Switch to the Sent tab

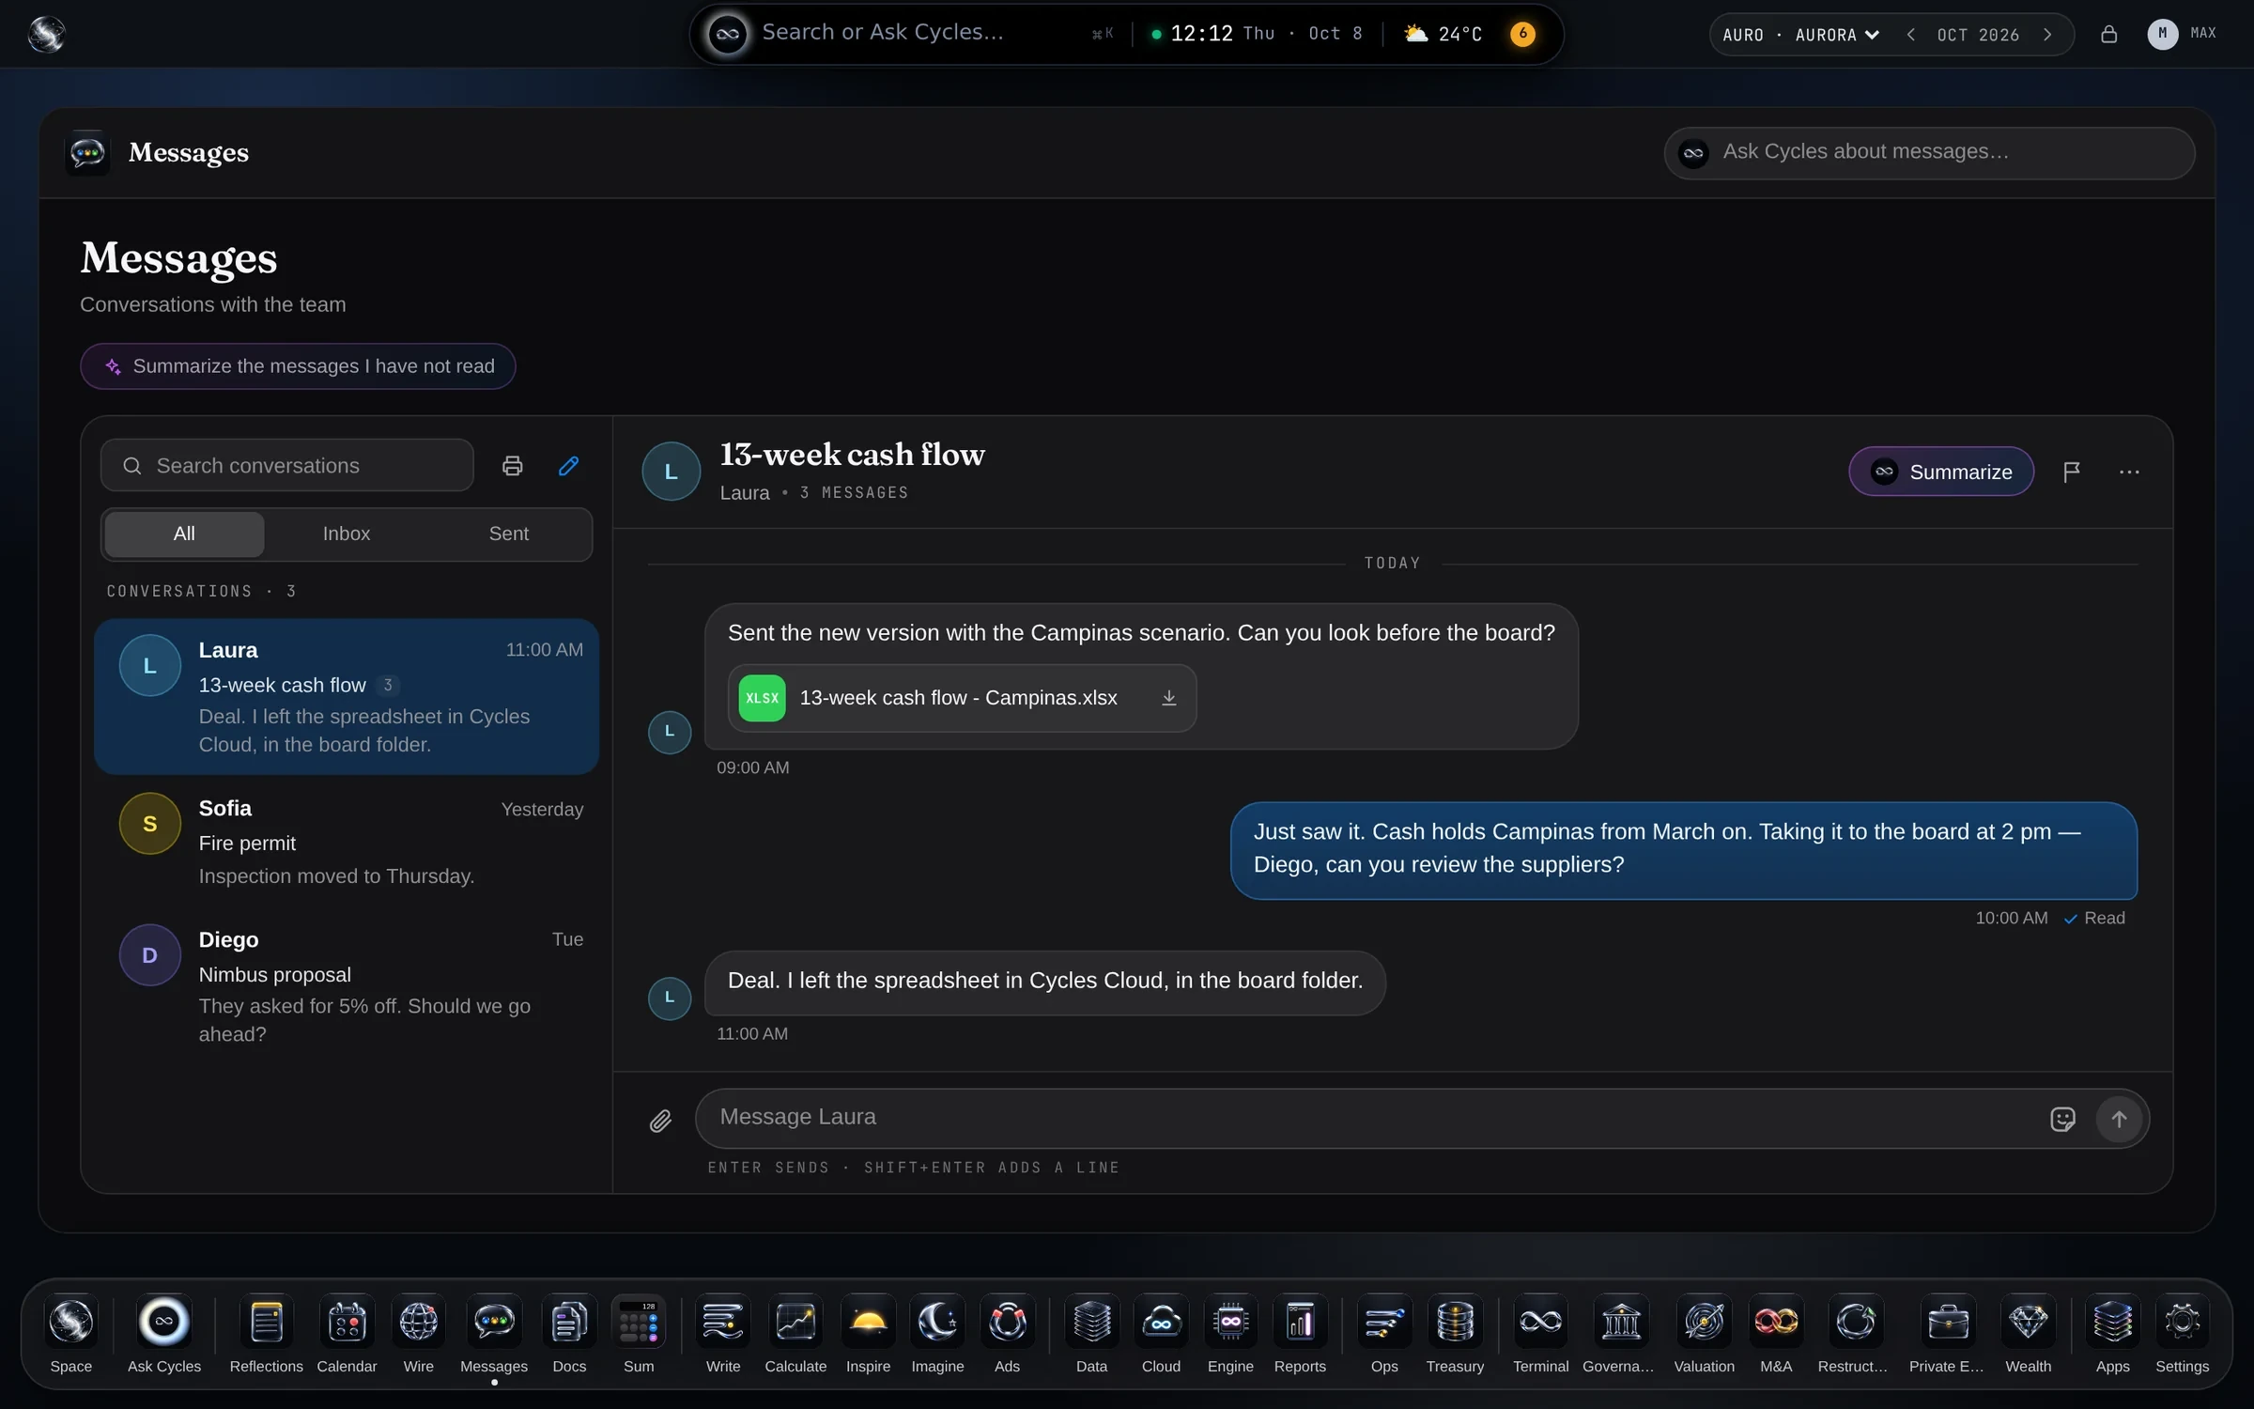(509, 534)
